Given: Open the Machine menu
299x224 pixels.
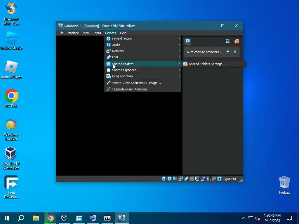Looking at the screenshot, I should [73, 33].
